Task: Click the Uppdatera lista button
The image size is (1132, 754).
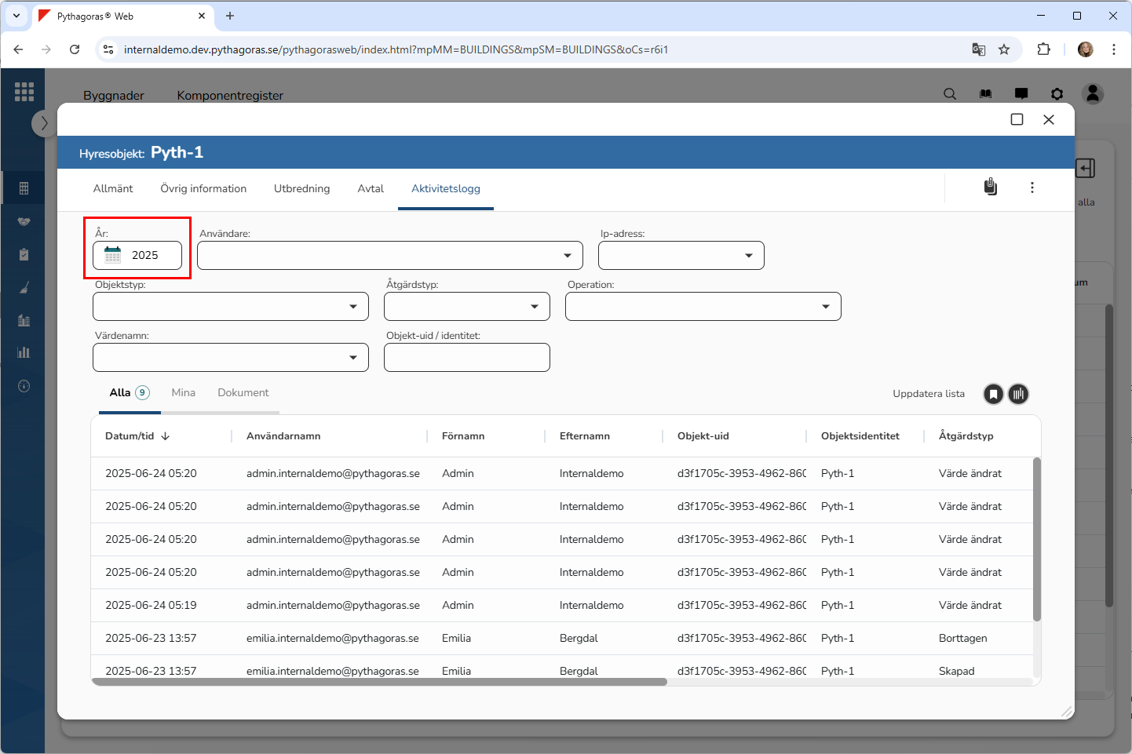Action: click(x=928, y=394)
